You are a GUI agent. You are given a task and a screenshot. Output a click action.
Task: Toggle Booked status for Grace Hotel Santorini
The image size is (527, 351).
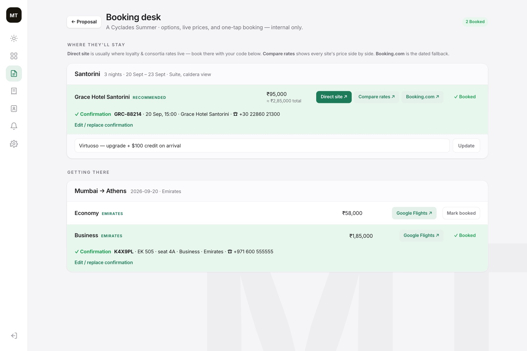[x=465, y=97]
